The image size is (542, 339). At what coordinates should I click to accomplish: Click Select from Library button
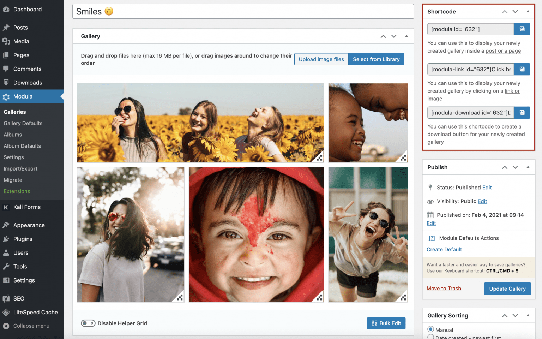point(376,59)
